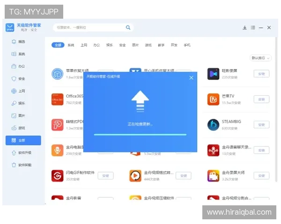Click the 金舟语音聊天录 red microphone icon
Viewport: 281px width, 224px height.
213,150
